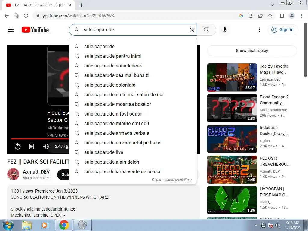
Task: Clear the search box with the X
Action: pyautogui.click(x=192, y=30)
